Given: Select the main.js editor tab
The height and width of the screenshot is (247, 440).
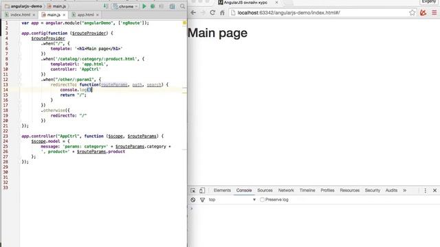Looking at the screenshot, I should pos(54,14).
